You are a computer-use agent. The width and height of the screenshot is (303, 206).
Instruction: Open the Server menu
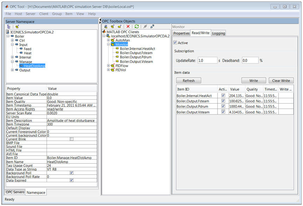[30, 14]
